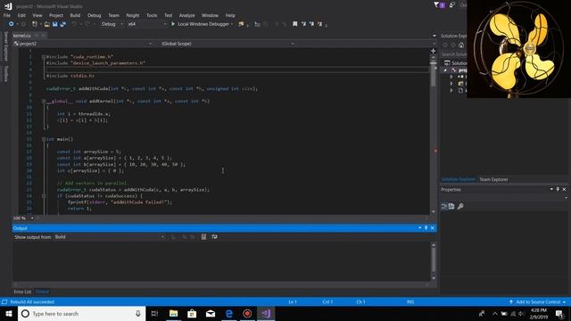Viewport: 571px width, 321px height.
Task: Click the Navigate Backward toolbar arrow
Action: 11,24
